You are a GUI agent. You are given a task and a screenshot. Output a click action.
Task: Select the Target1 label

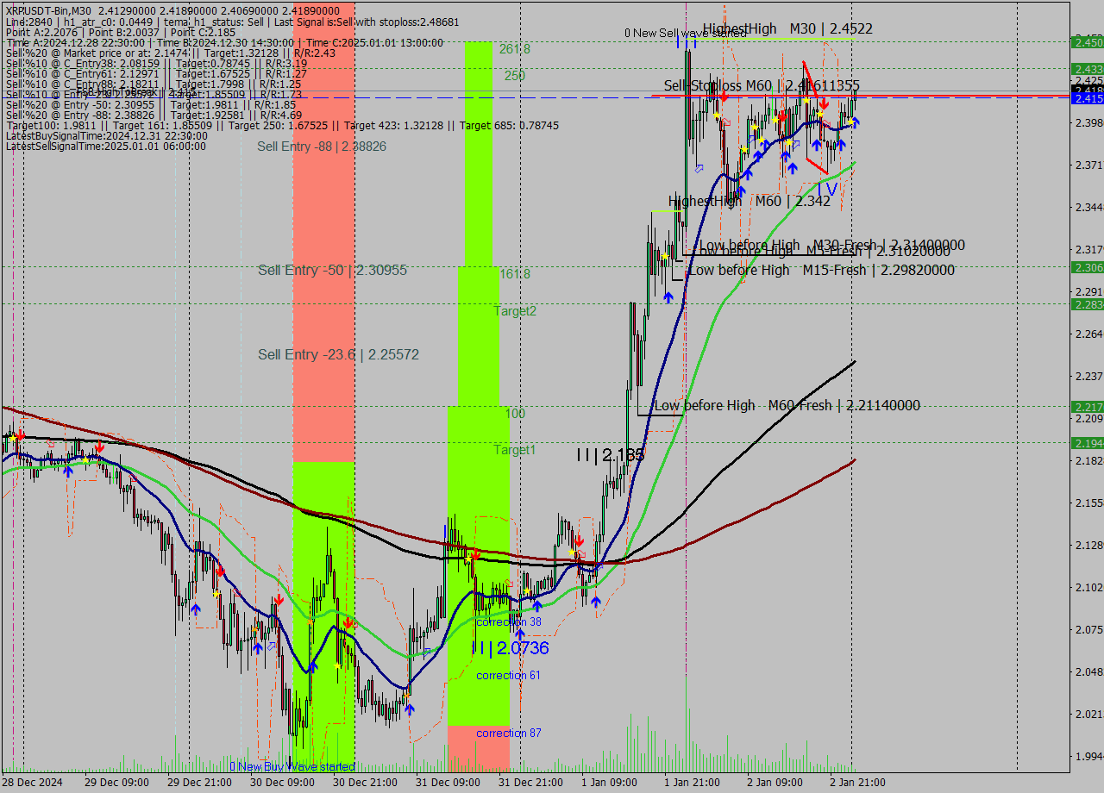pos(515,450)
